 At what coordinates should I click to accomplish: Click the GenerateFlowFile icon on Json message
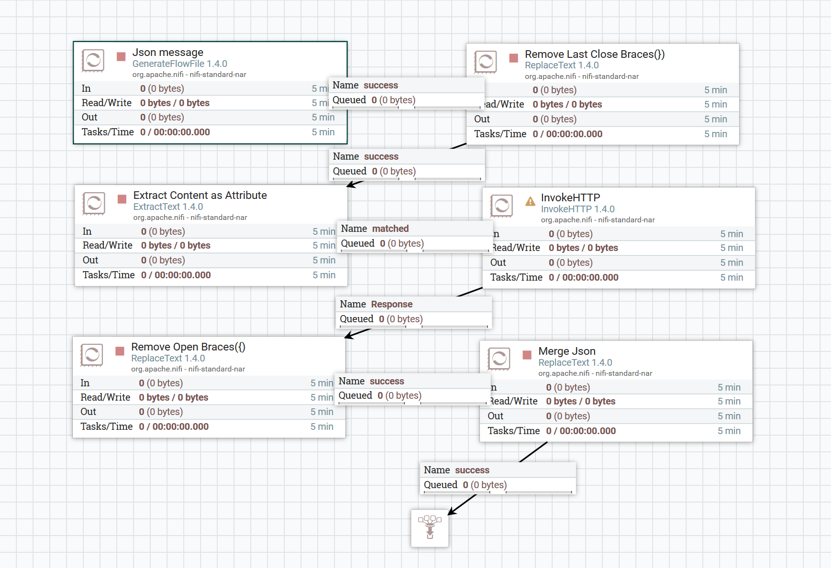(93, 61)
